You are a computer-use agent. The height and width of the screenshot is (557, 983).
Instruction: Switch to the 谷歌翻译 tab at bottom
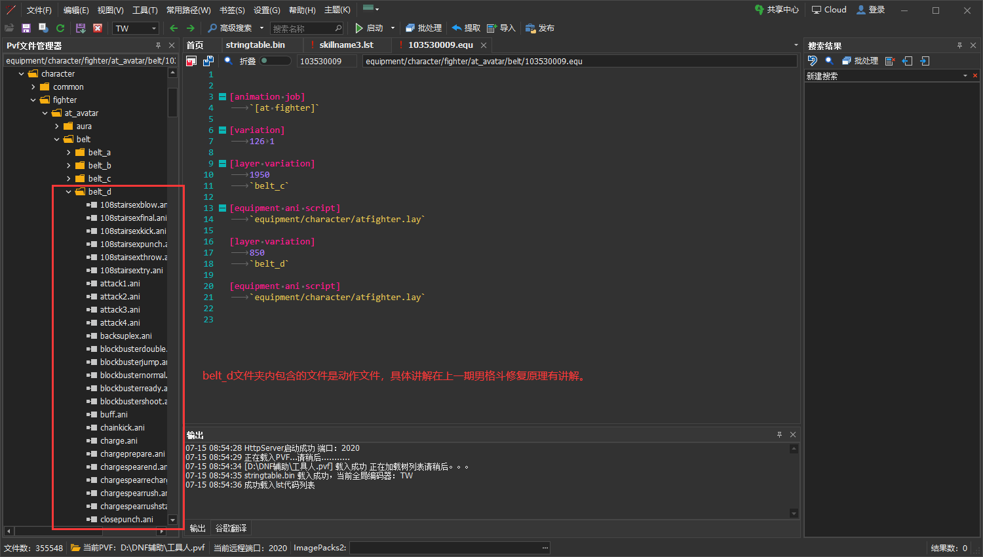click(x=231, y=528)
